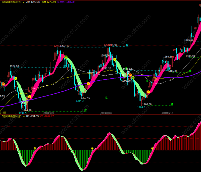Click the CMX黄金12 contract marker

point(168,113)
